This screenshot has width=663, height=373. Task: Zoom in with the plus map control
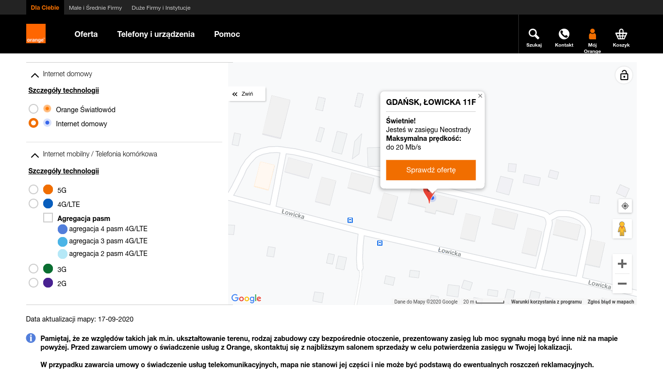(622, 263)
